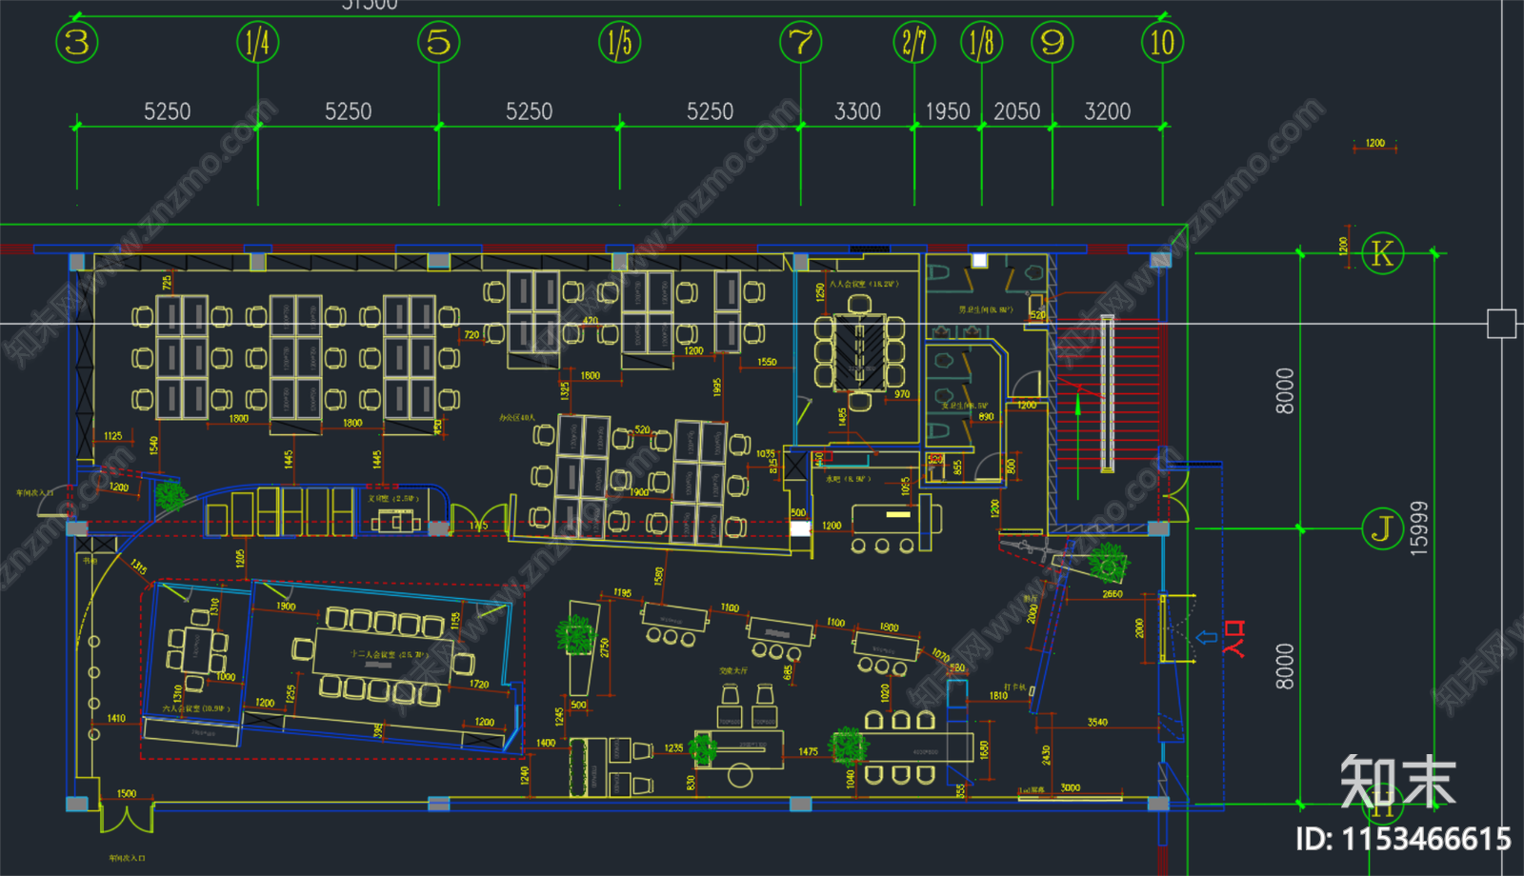Select the 5250 dimension between axes 3 and 1/4

[x=168, y=111]
